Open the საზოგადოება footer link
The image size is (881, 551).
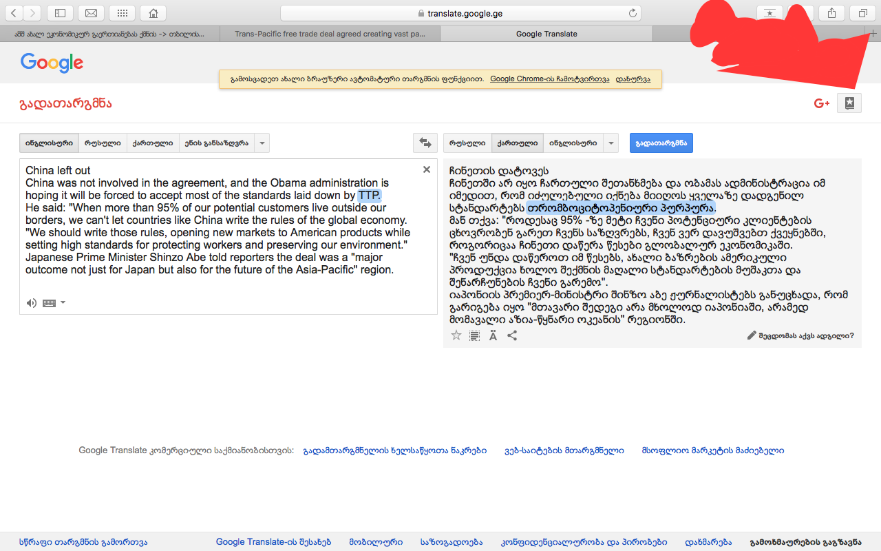[x=452, y=542]
